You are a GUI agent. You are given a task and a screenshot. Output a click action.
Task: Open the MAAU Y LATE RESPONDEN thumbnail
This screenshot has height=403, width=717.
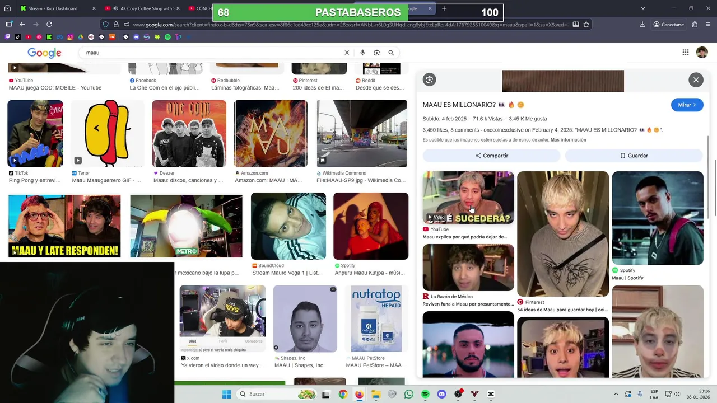pyautogui.click(x=64, y=226)
